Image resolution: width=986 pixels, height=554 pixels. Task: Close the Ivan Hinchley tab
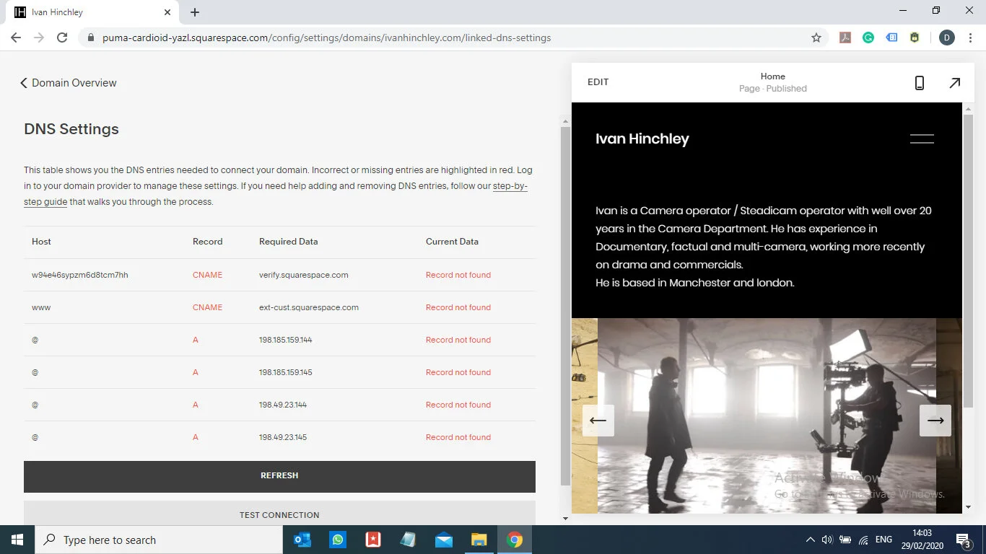[x=167, y=12]
